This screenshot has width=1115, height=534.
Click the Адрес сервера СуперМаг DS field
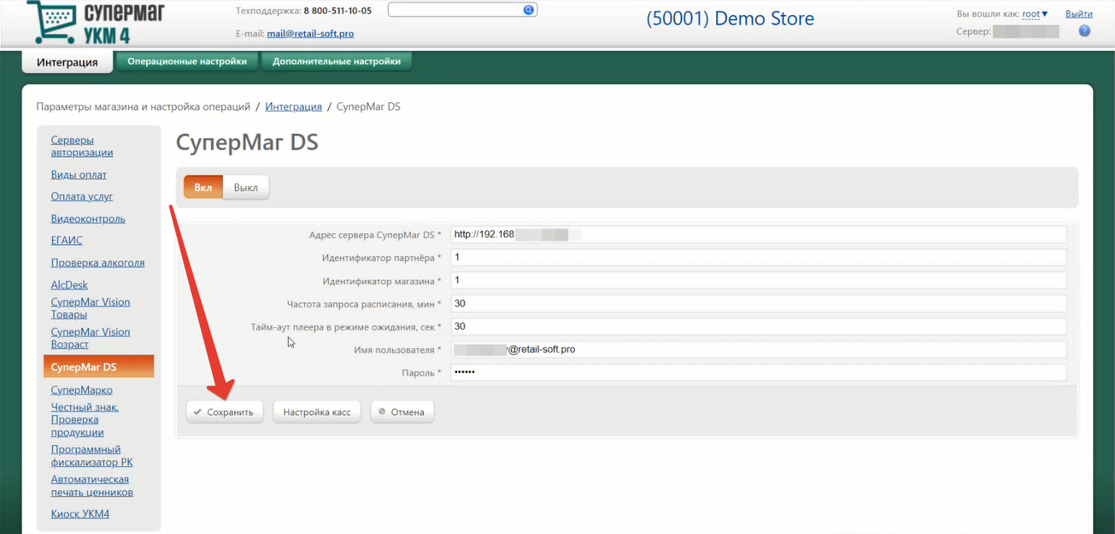(x=759, y=234)
